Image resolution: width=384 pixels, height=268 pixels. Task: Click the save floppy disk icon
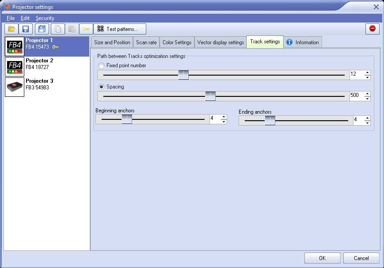[26, 29]
